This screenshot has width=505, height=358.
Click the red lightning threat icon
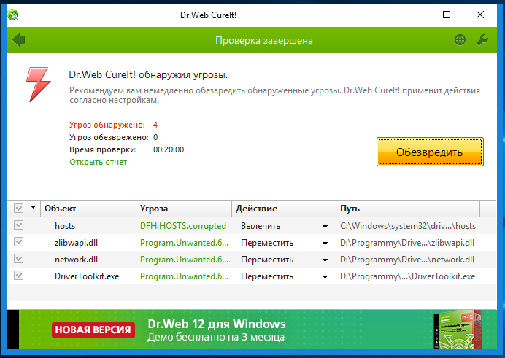[x=39, y=85]
